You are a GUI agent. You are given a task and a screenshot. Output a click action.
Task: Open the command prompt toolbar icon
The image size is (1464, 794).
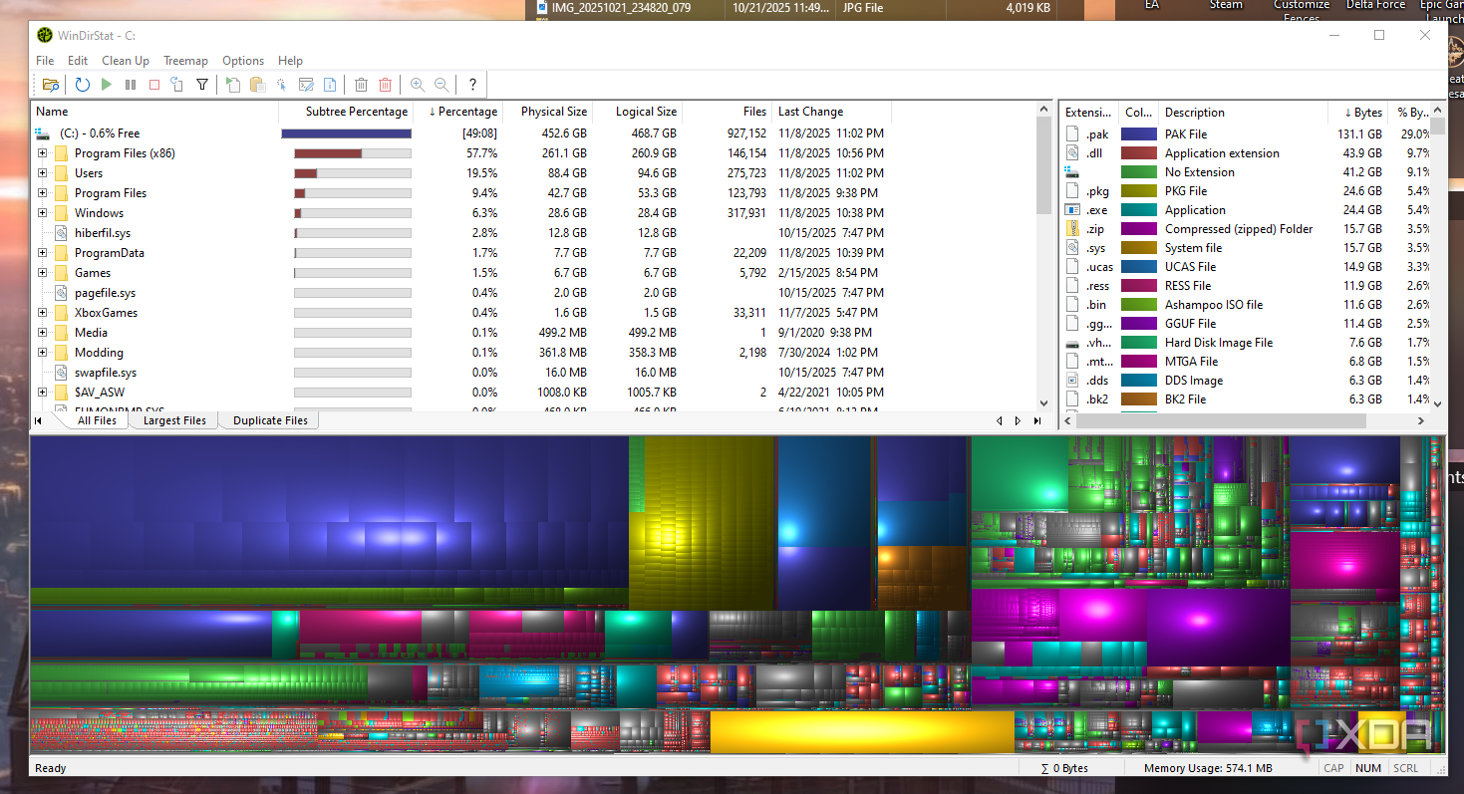[x=306, y=86]
